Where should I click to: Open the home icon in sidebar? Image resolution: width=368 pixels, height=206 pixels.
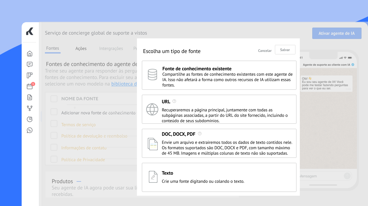point(30,54)
